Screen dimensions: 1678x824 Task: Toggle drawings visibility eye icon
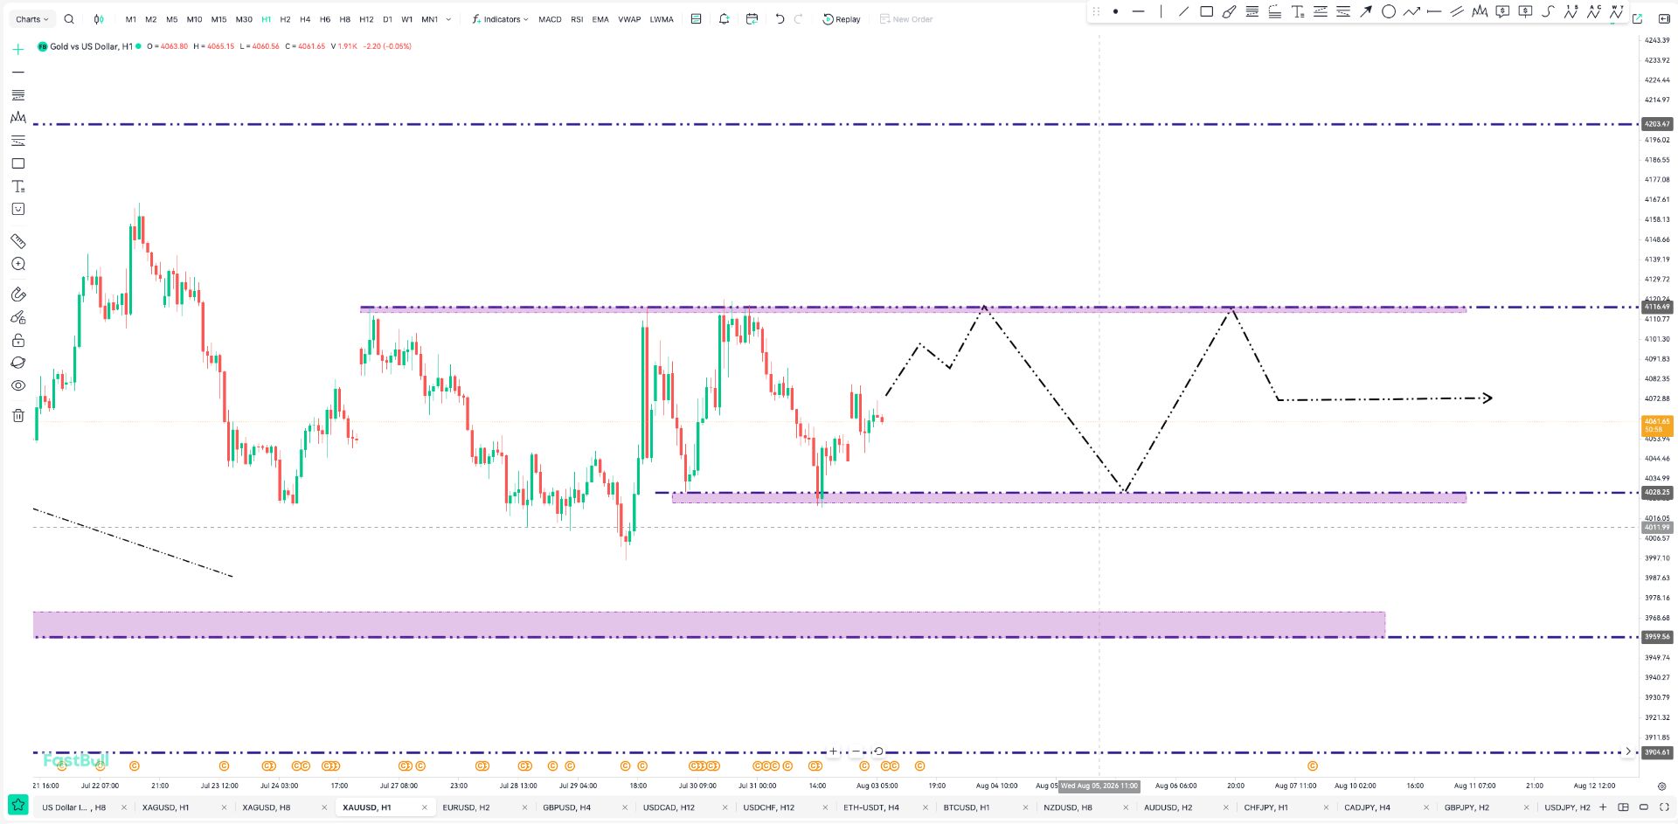coord(17,385)
